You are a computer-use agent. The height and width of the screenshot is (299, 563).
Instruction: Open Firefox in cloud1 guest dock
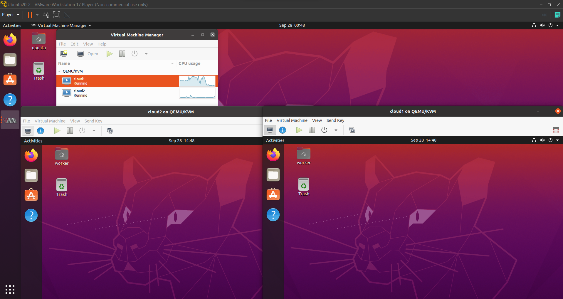click(273, 155)
